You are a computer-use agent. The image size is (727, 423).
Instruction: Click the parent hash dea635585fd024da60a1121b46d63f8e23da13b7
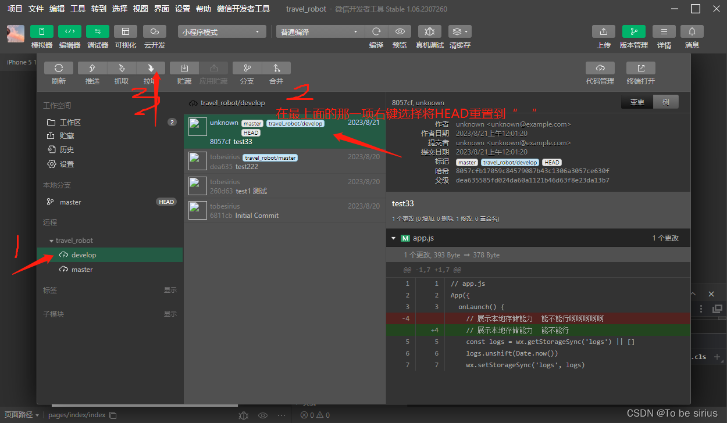coord(533,180)
